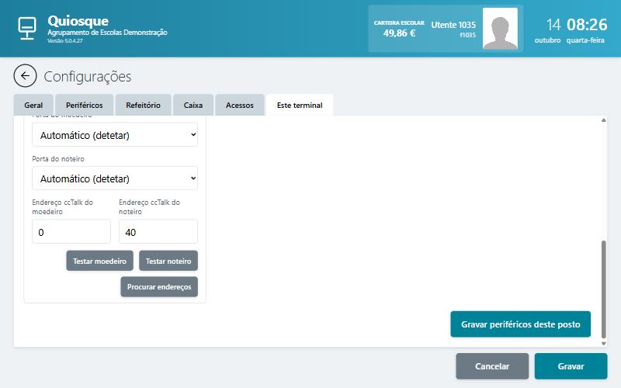Screen dimensions: 621x388
Task: Click the Testar moedeiro button
Action: tap(100, 261)
